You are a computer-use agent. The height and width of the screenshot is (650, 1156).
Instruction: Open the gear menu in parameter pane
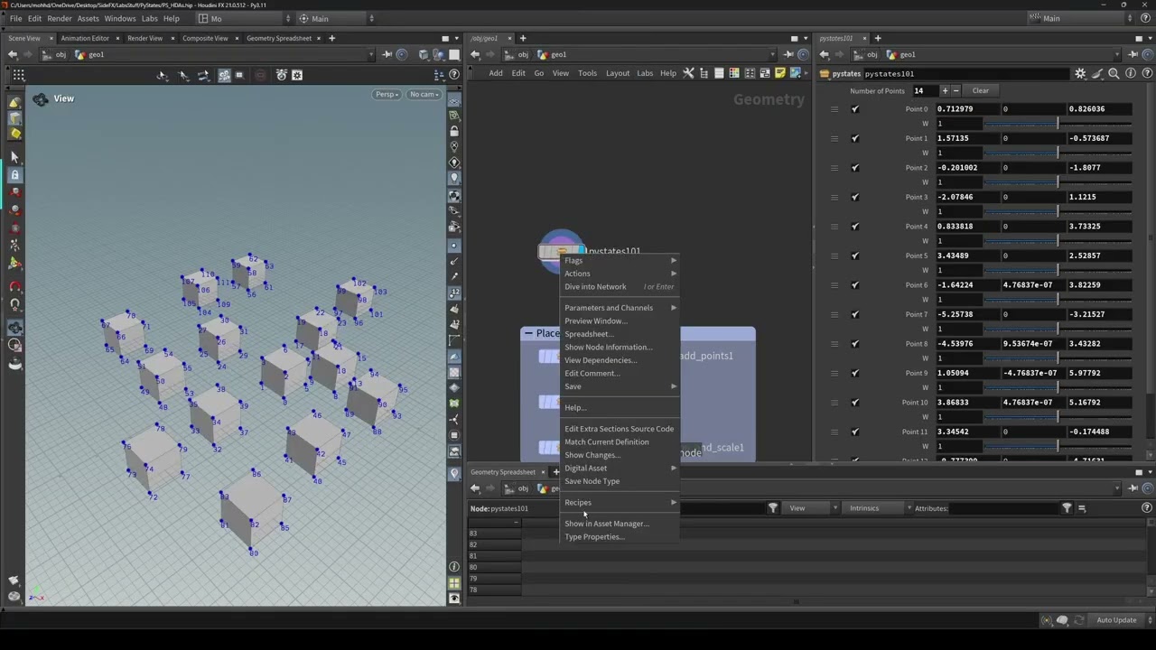click(1080, 74)
